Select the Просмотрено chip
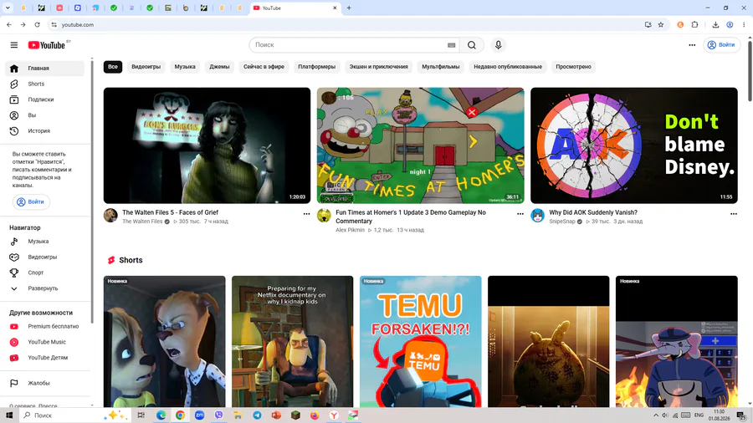753x423 pixels. tap(573, 67)
